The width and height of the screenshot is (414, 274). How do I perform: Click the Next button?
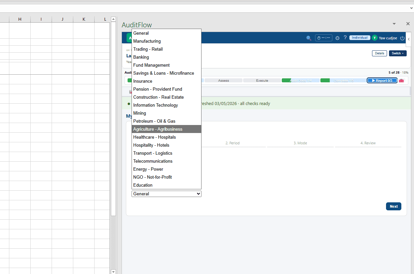click(x=394, y=206)
